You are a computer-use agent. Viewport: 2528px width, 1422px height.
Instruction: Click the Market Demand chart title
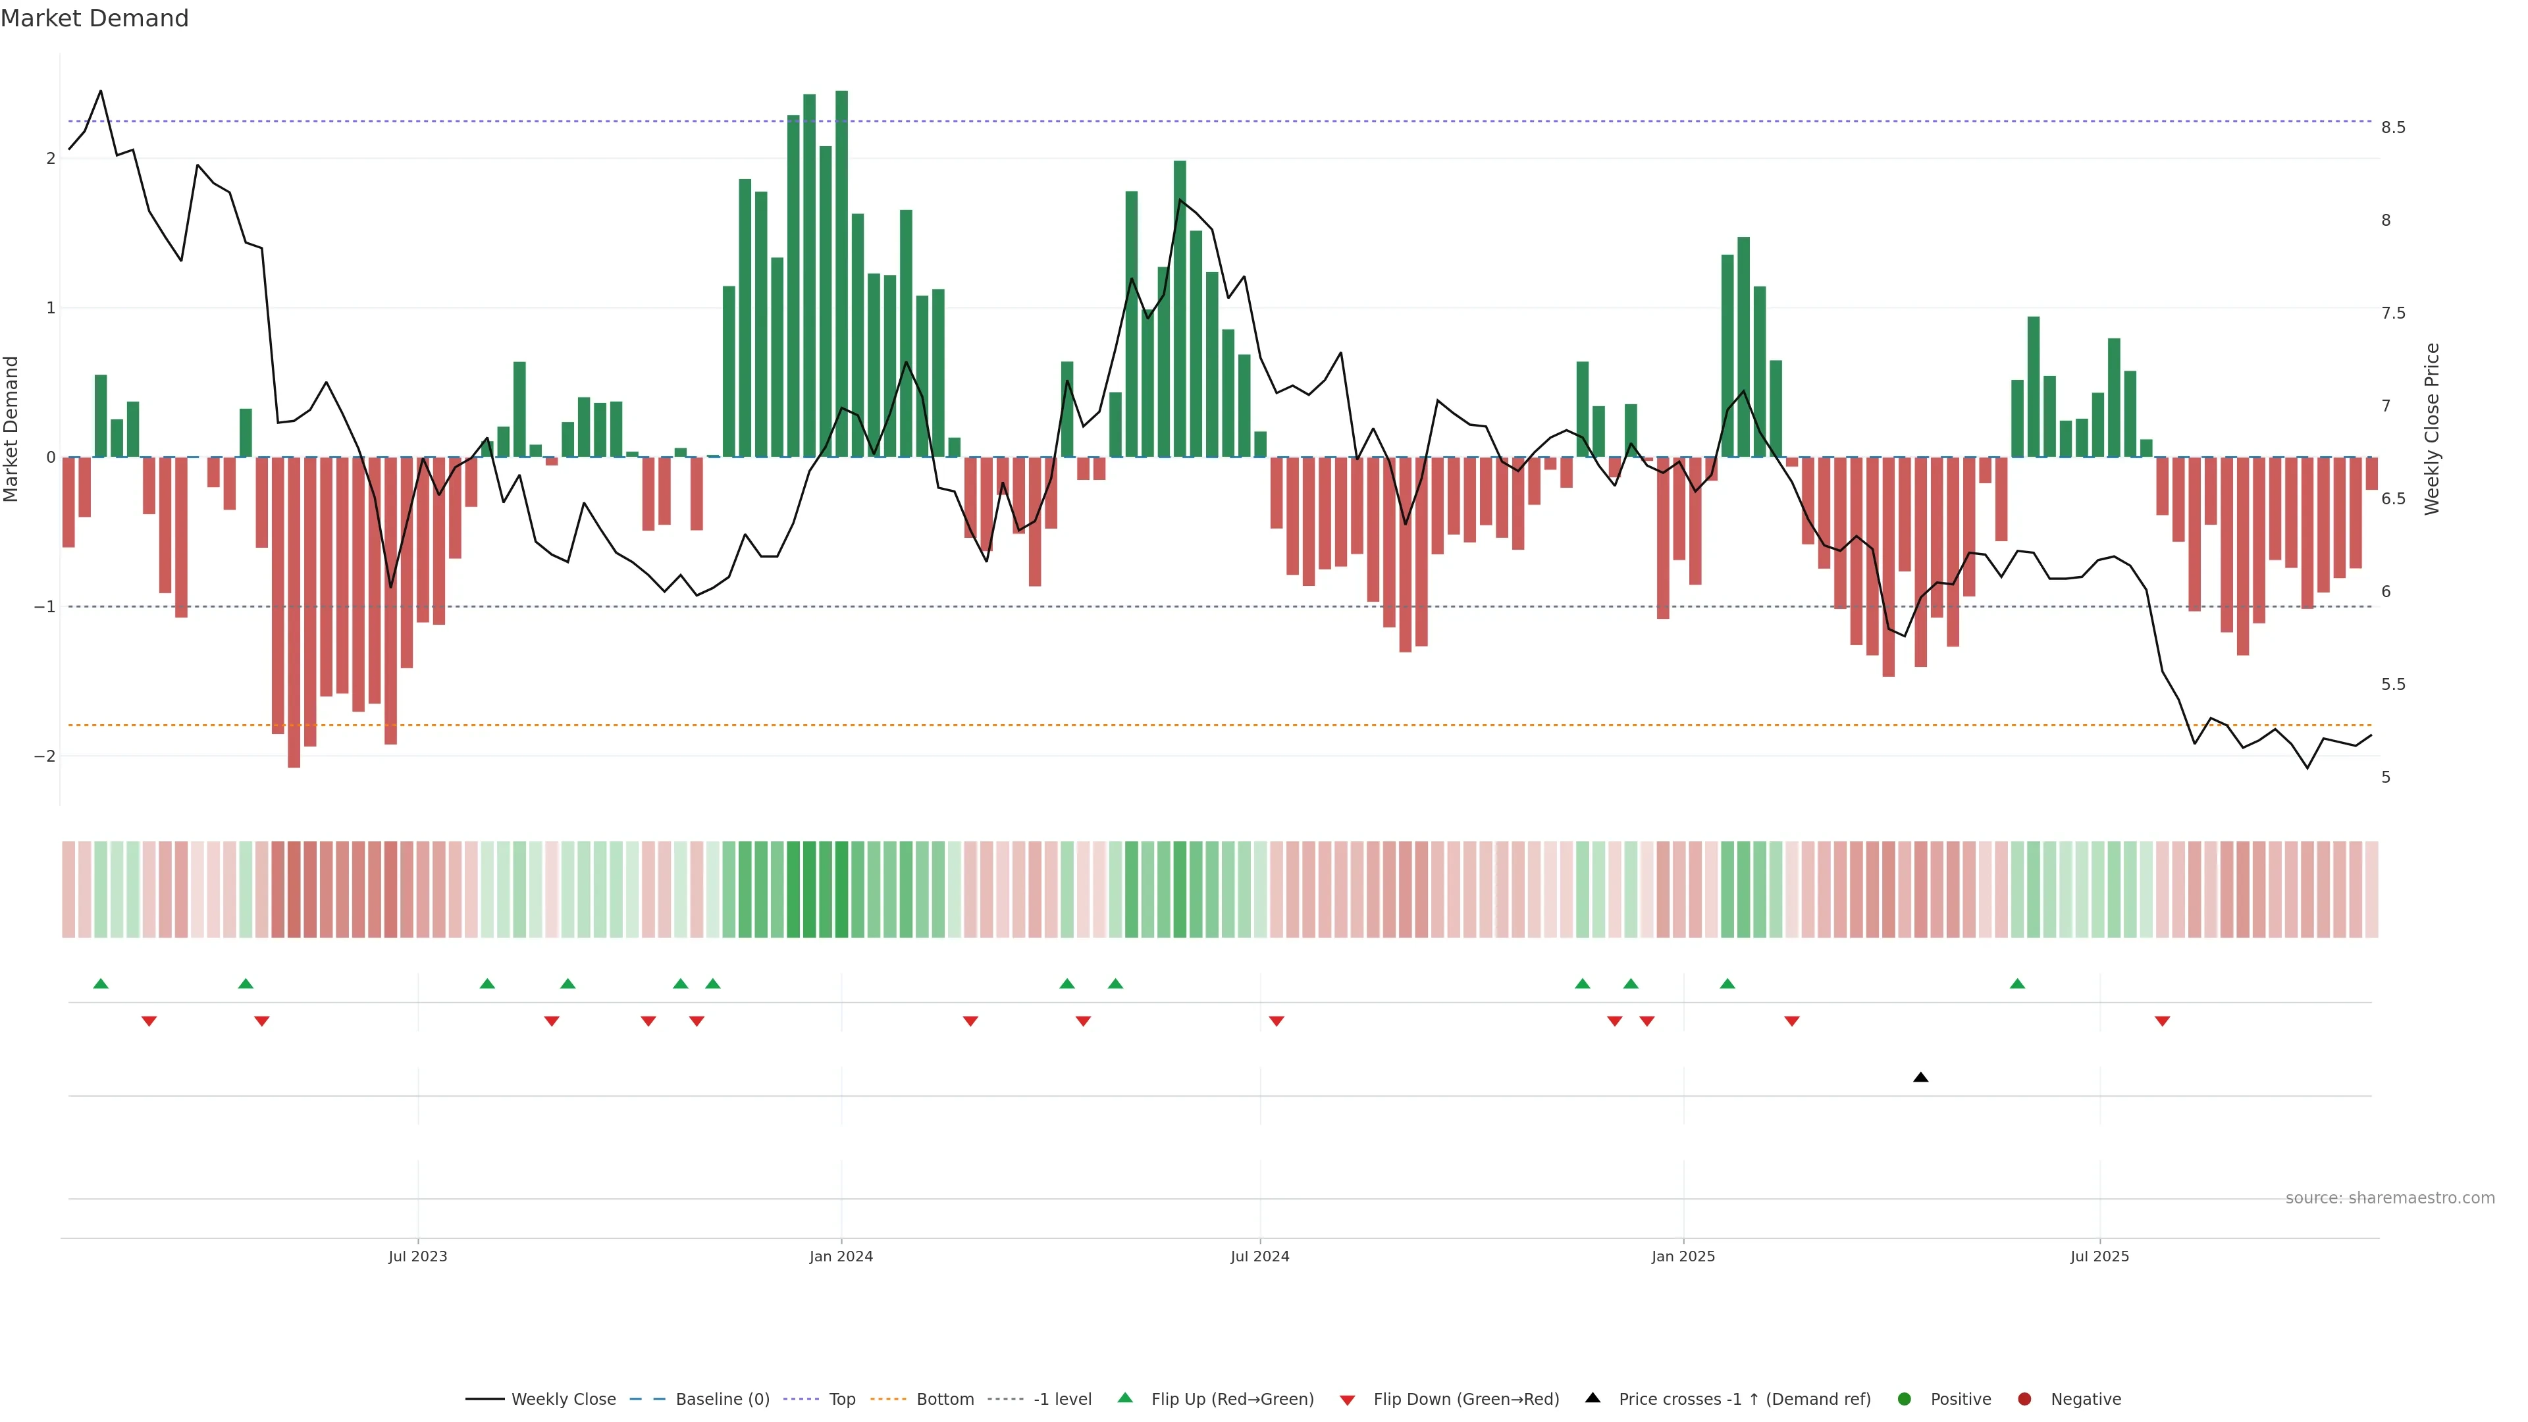[x=94, y=18]
